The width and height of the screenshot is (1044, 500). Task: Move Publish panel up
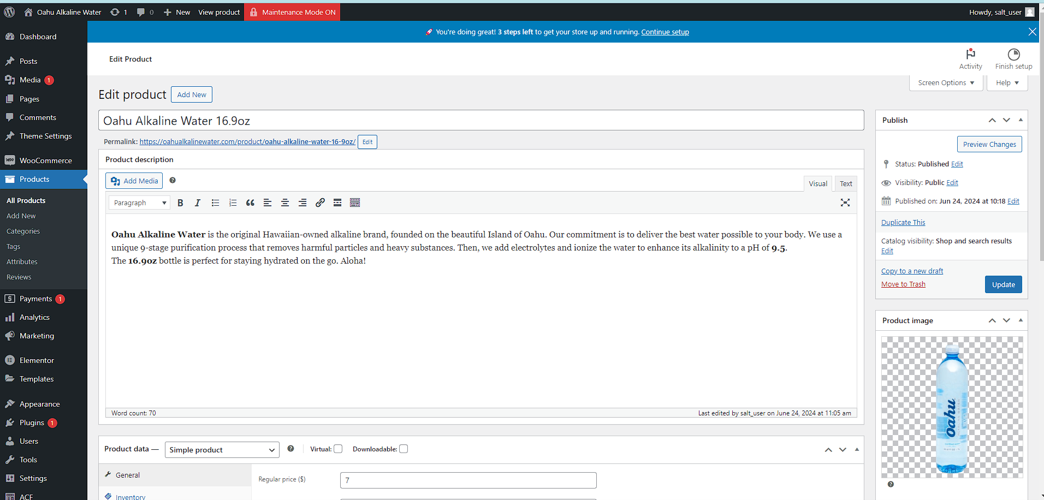pyautogui.click(x=992, y=120)
